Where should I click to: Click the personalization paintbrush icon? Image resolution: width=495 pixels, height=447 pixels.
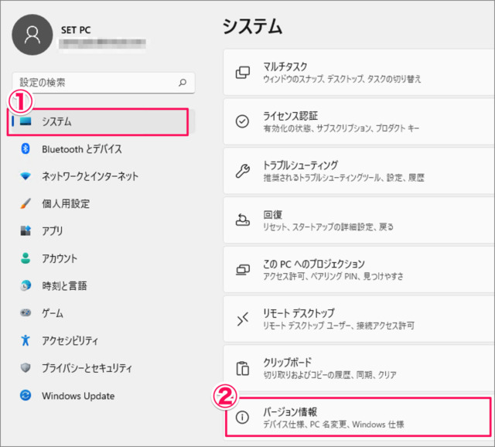tap(26, 203)
